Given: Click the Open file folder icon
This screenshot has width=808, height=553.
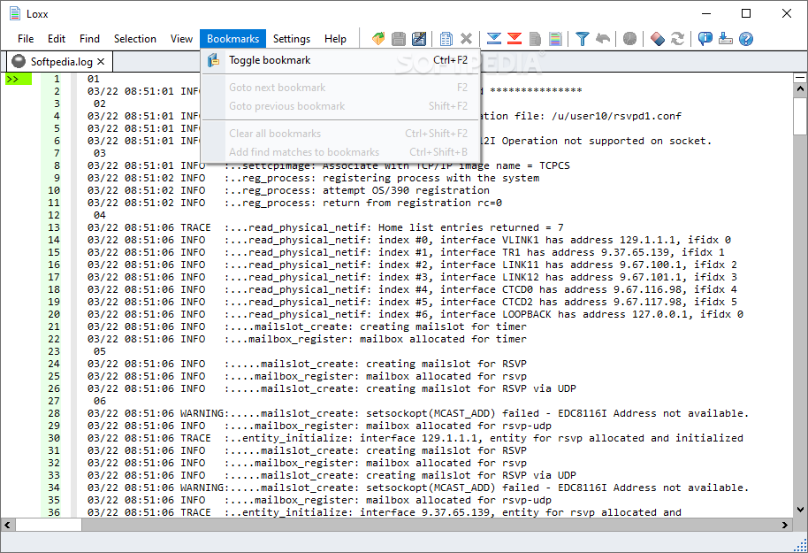Looking at the screenshot, I should click(378, 39).
